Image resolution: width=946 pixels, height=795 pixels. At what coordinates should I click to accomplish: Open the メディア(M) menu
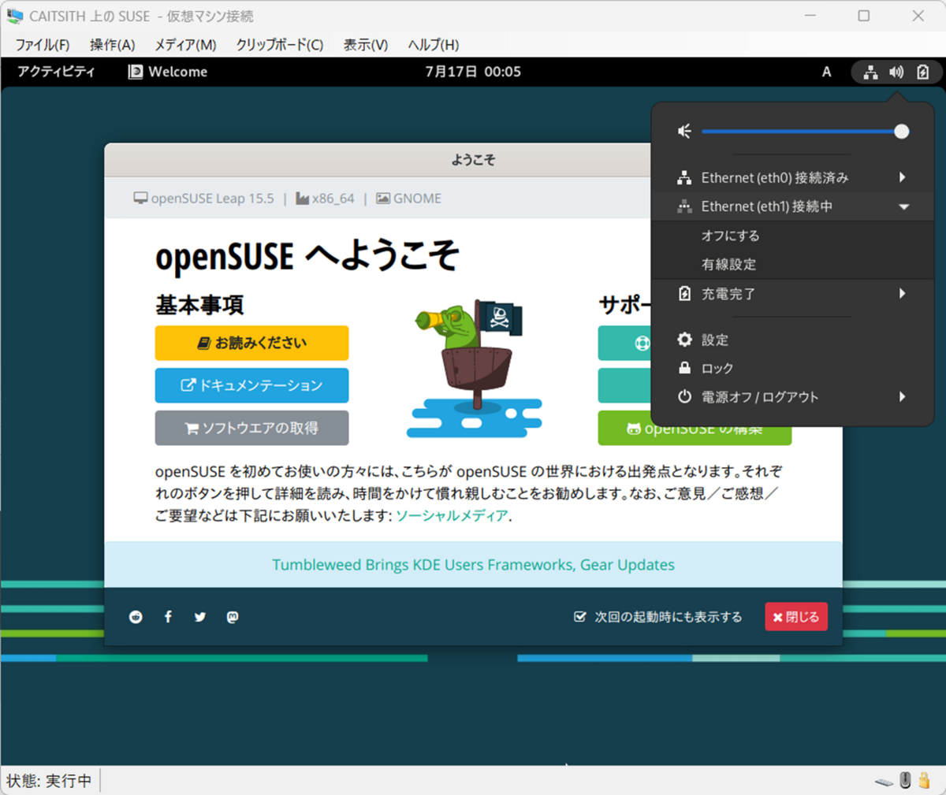tap(185, 45)
